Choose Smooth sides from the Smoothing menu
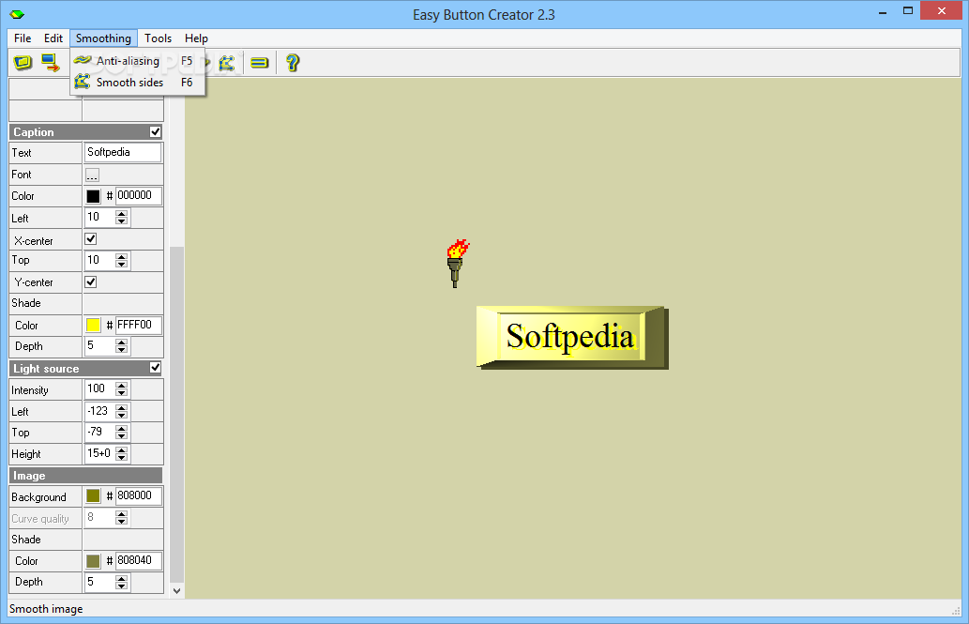Image resolution: width=969 pixels, height=624 pixels. [x=137, y=83]
